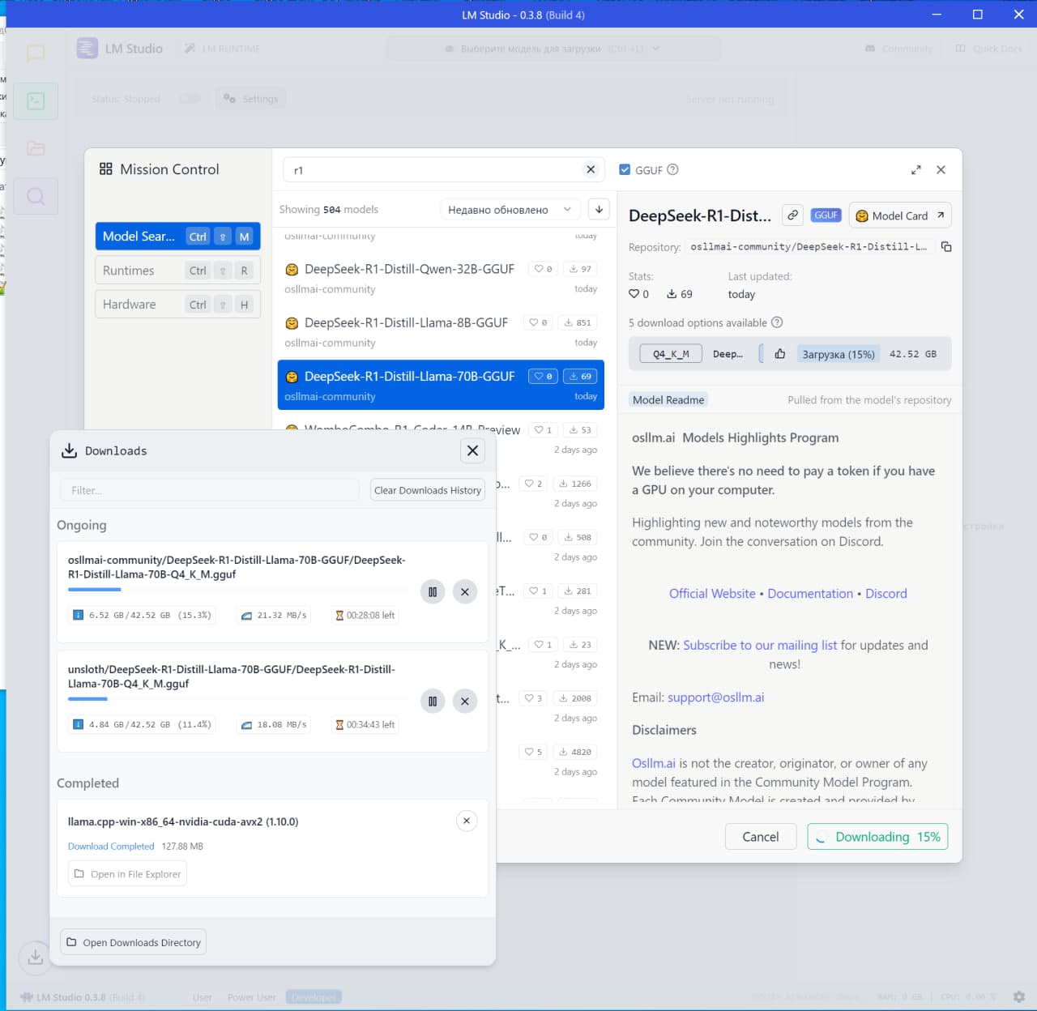The width and height of the screenshot is (1037, 1011).
Task: Select Hardware tab
Action: click(177, 305)
